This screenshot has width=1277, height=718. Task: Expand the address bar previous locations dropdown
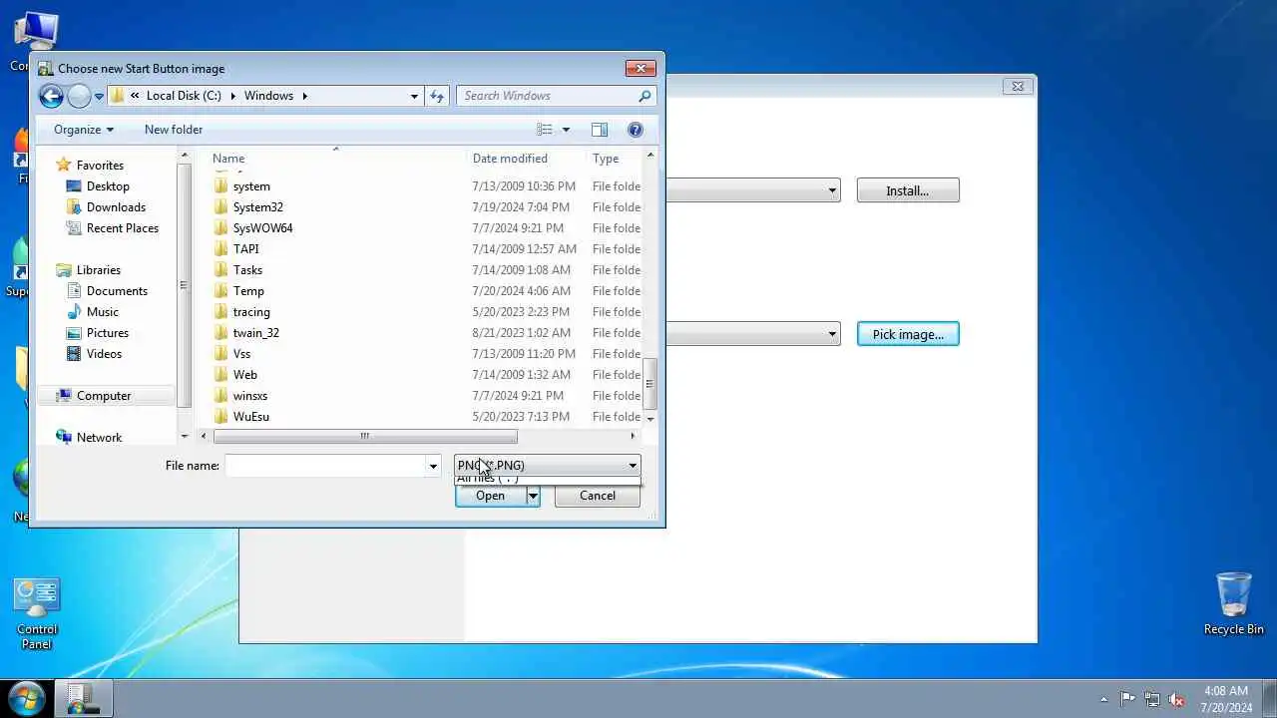tap(414, 96)
